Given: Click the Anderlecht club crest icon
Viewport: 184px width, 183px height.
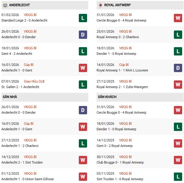Looking at the screenshot, I should click(x=5, y=5).
